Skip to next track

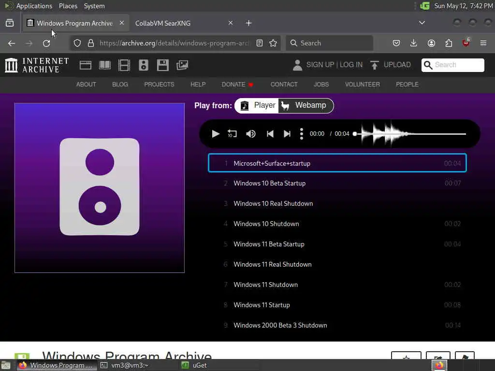click(x=287, y=134)
